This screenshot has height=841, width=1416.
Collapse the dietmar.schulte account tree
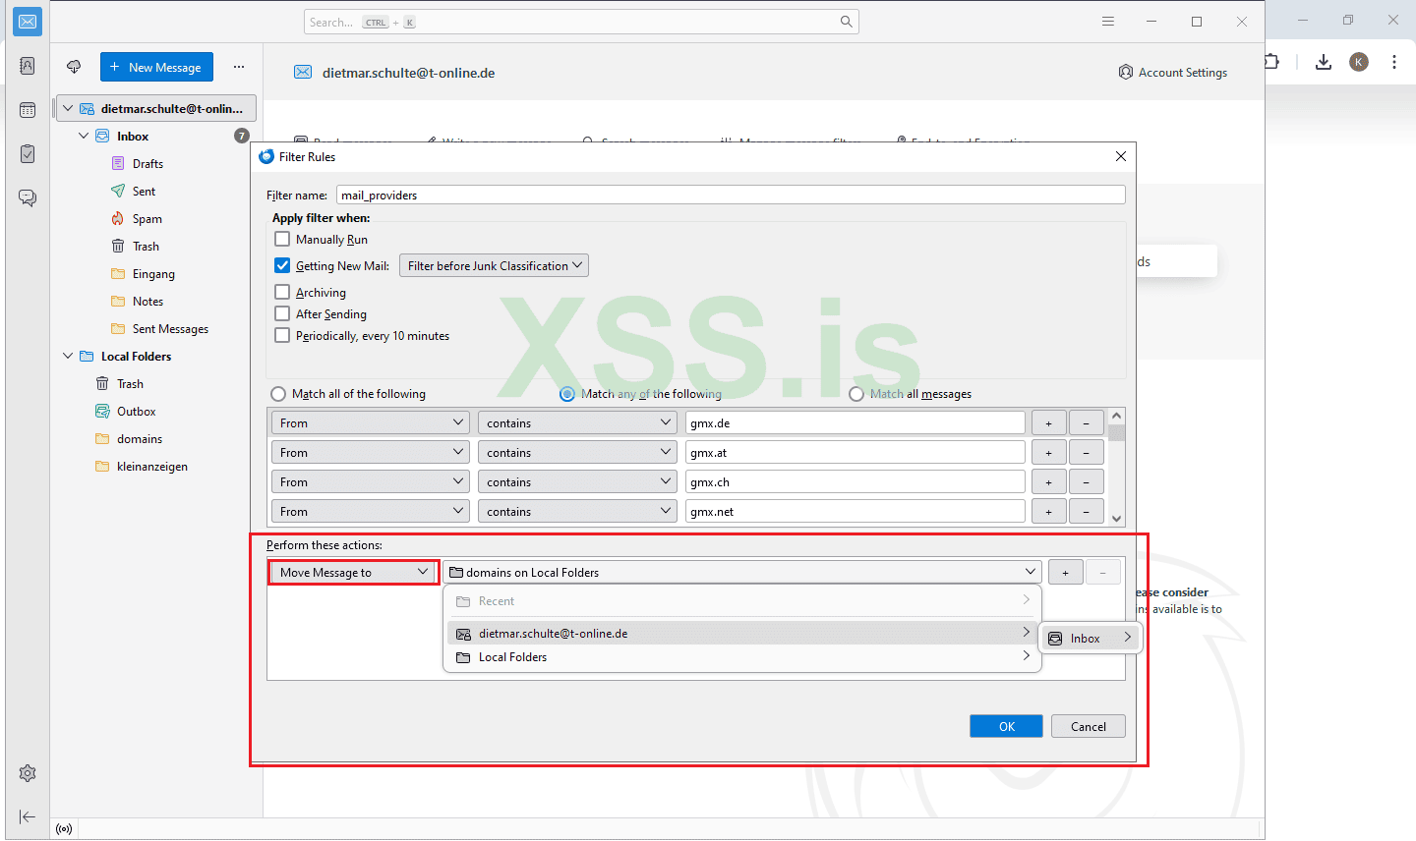pyautogui.click(x=68, y=108)
